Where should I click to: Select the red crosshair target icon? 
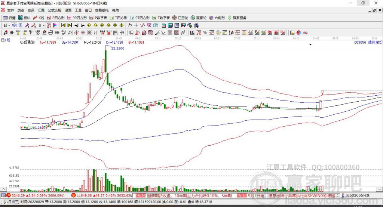pos(76,33)
